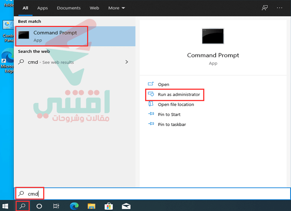Expand the More filter dropdown
Screen dimensions: 291x211
[116, 8]
